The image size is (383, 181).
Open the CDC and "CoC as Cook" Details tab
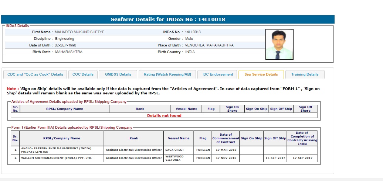tap(35, 74)
